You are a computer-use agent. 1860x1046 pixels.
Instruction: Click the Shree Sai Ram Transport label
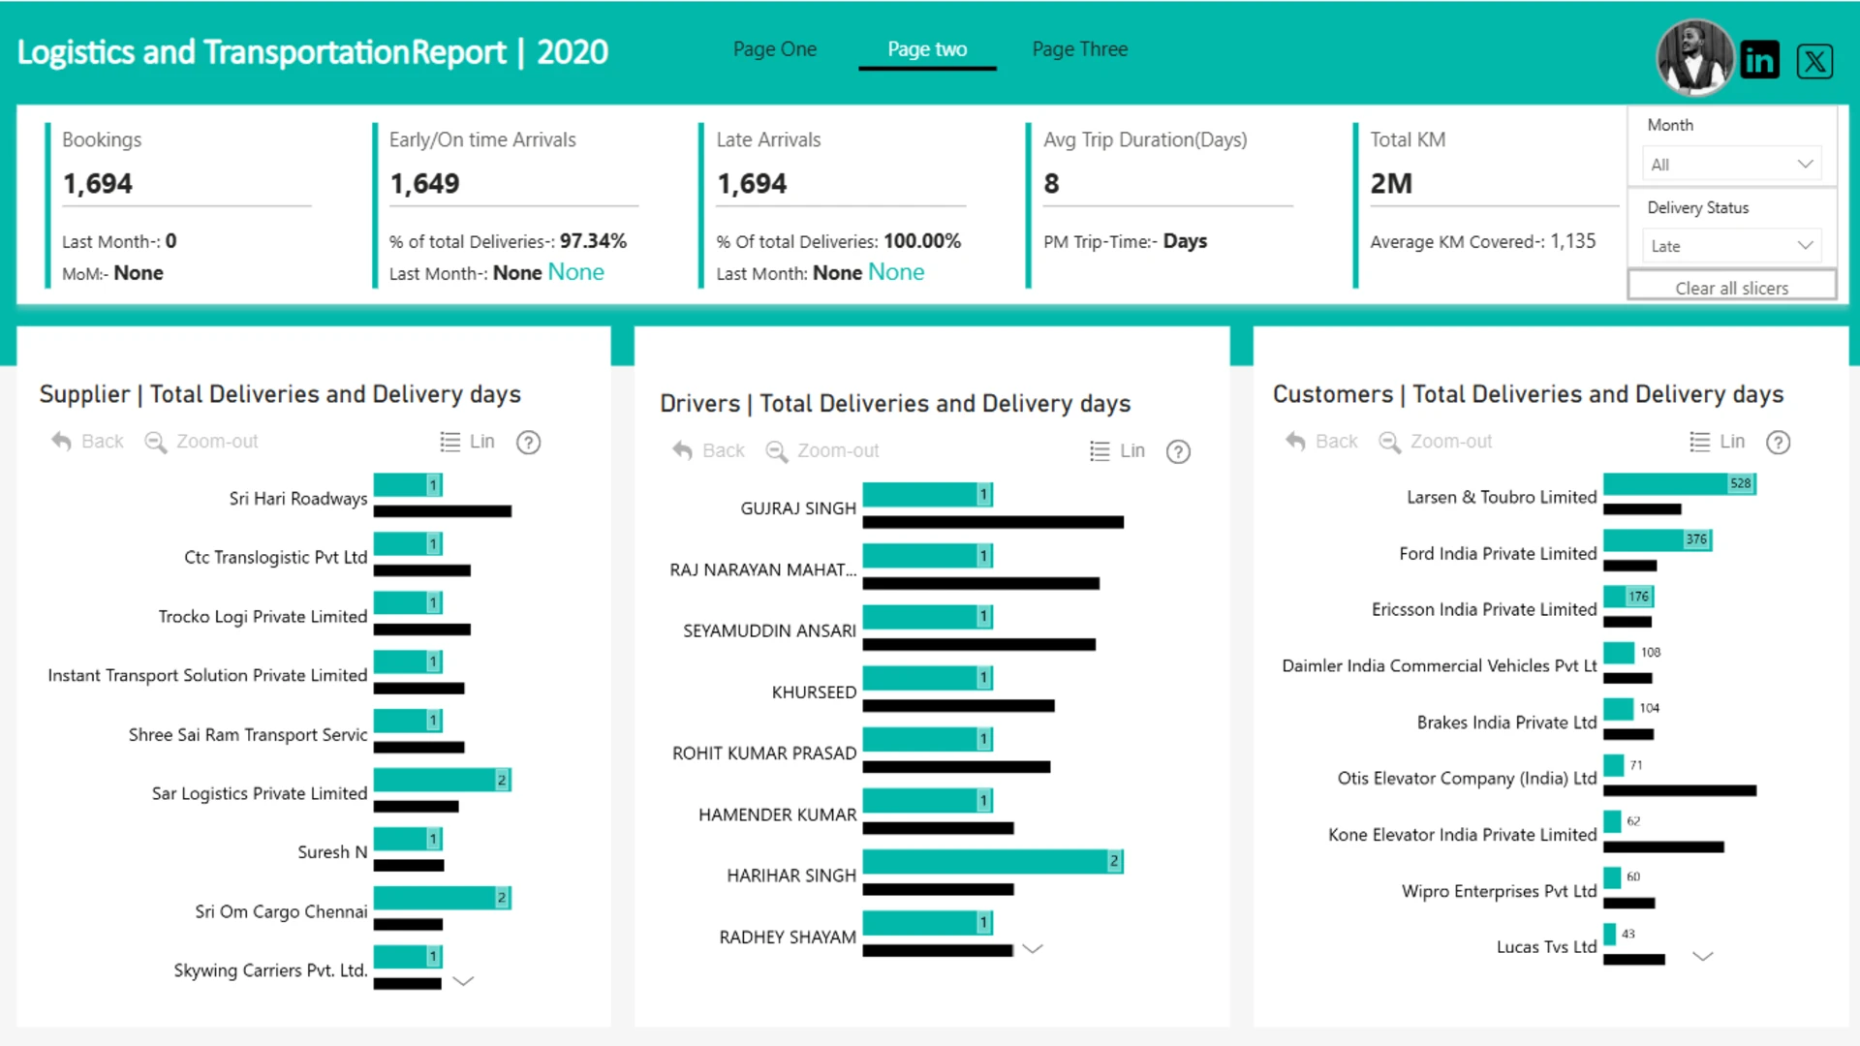(248, 735)
